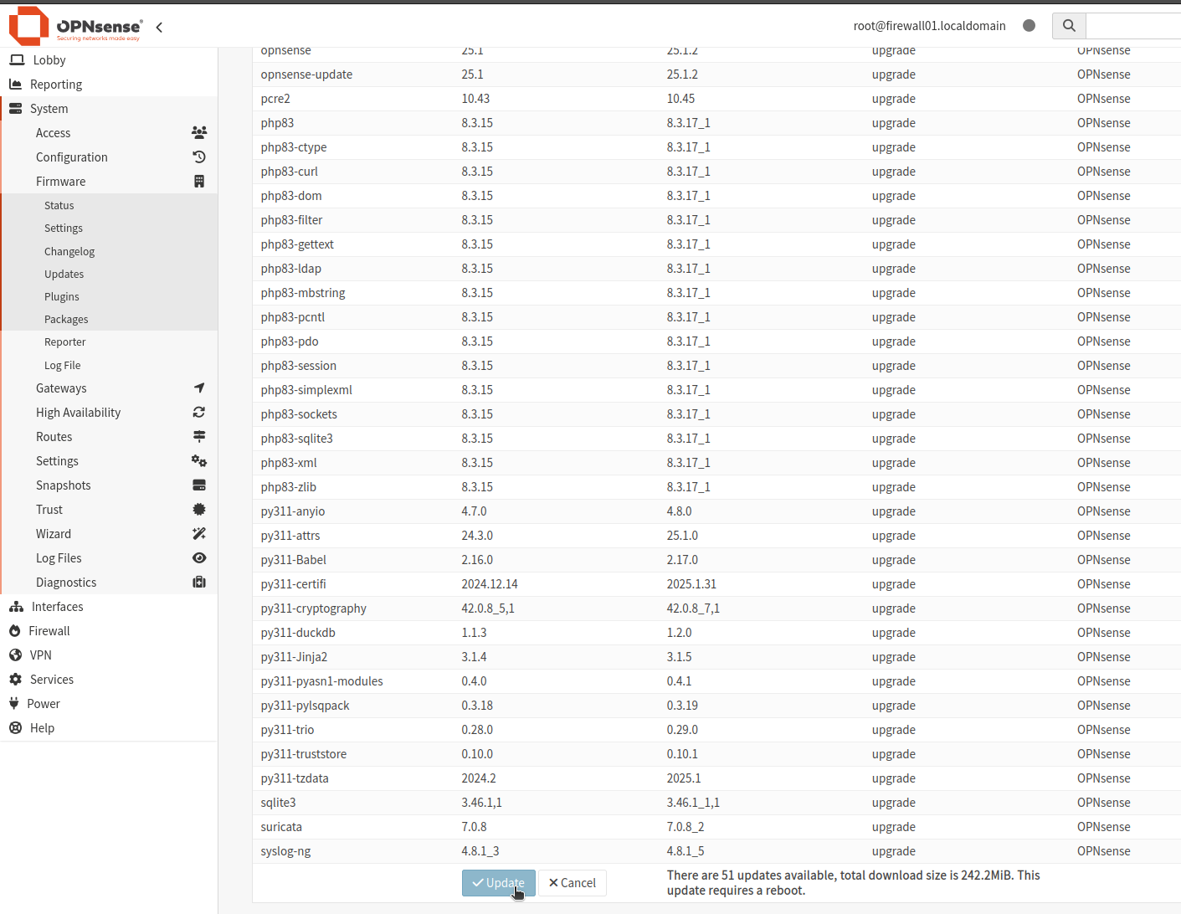Select the opnsense-update package name
This screenshot has width=1181, height=914.
click(x=306, y=74)
